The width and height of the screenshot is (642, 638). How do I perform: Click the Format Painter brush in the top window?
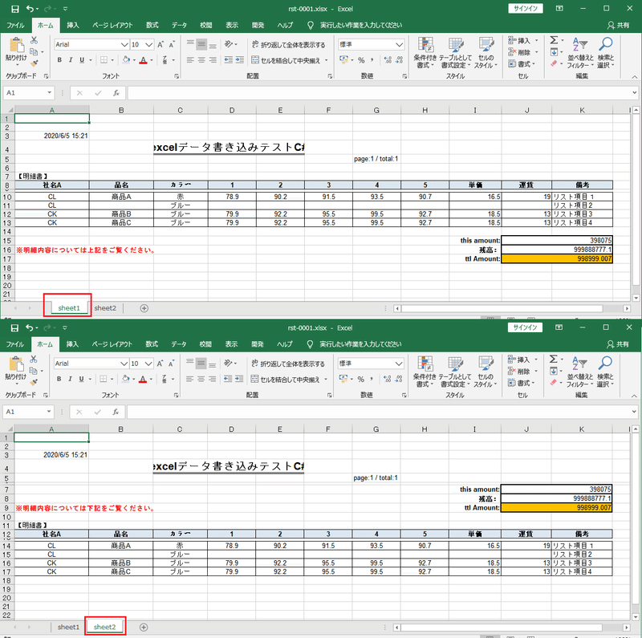34,63
